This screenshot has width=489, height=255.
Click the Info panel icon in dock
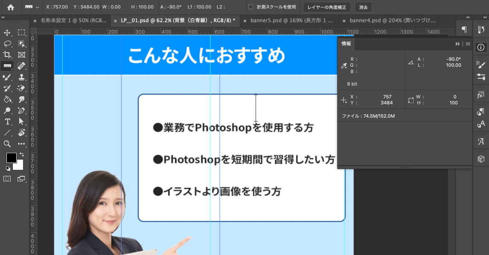tap(481, 47)
